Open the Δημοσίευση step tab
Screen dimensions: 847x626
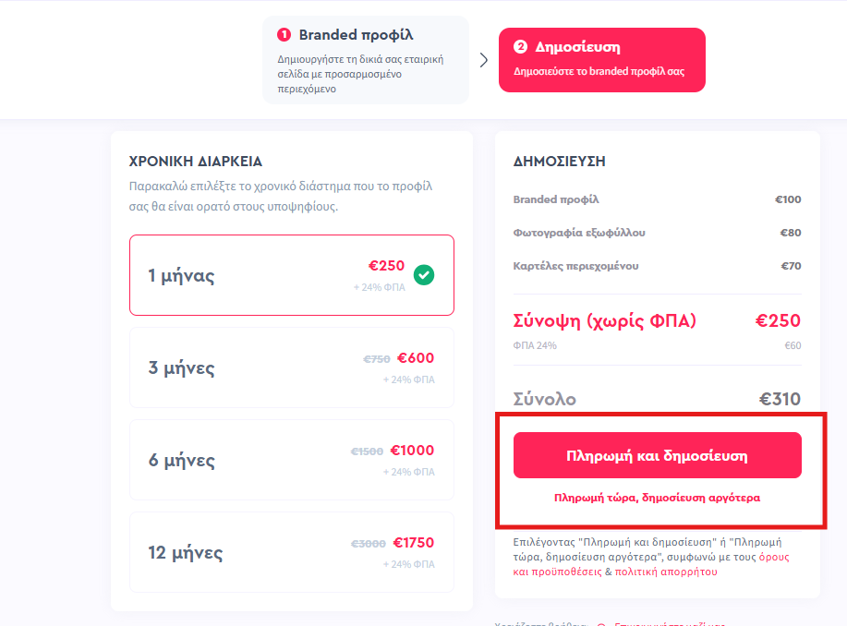601,60
